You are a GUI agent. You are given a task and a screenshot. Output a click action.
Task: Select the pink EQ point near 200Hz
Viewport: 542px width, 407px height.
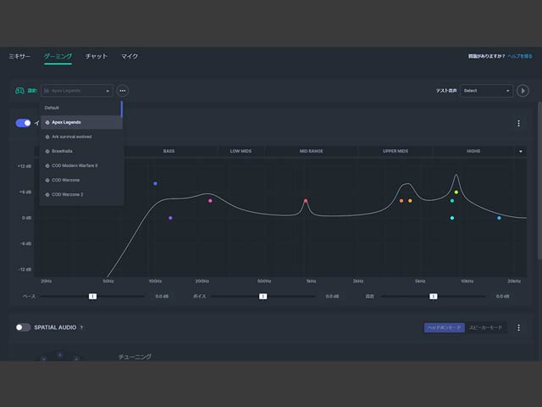tap(210, 201)
